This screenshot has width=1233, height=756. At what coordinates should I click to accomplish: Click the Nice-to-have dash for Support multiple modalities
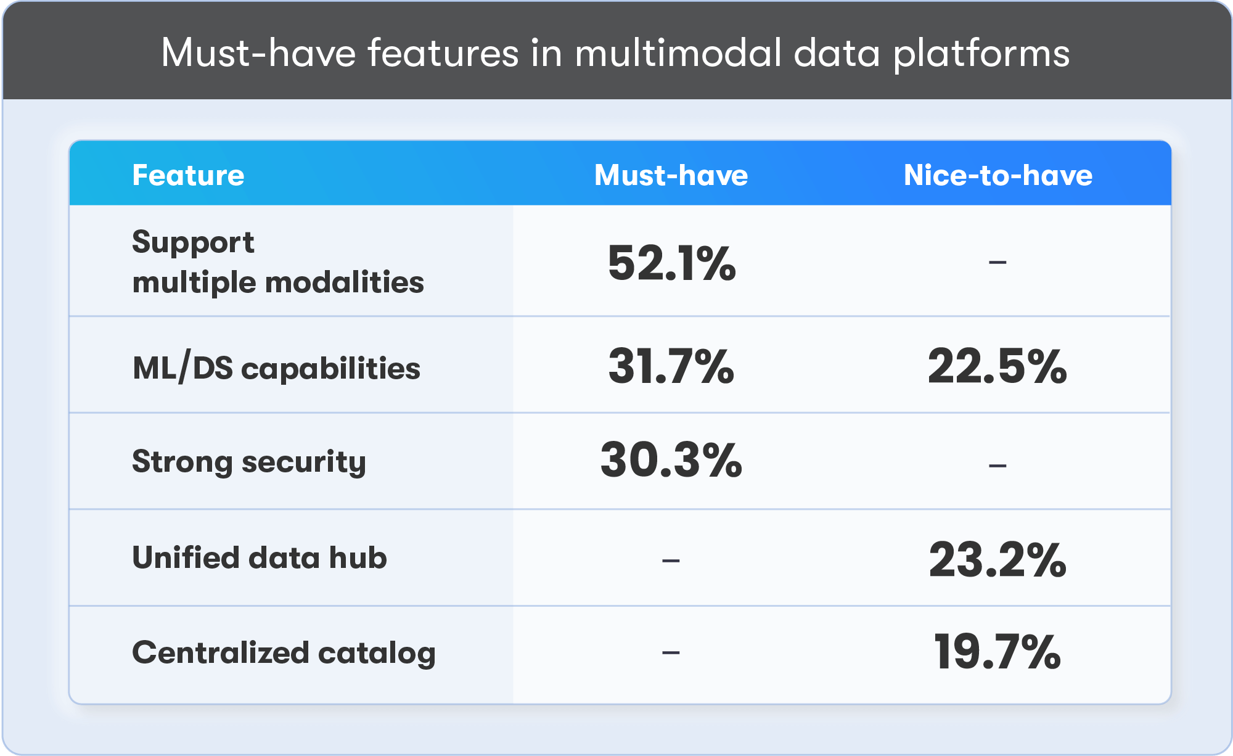(x=997, y=263)
